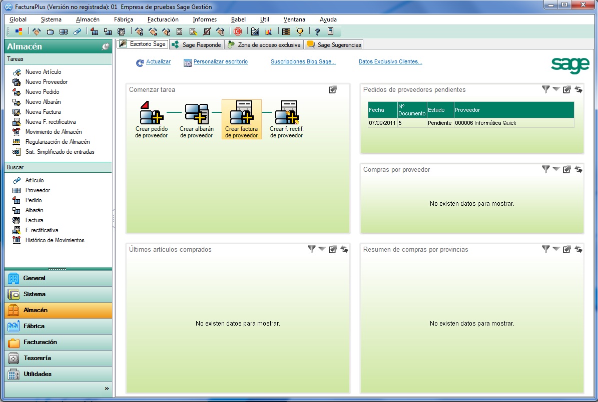Click the 07/09/2011 date cell

[x=382, y=123]
